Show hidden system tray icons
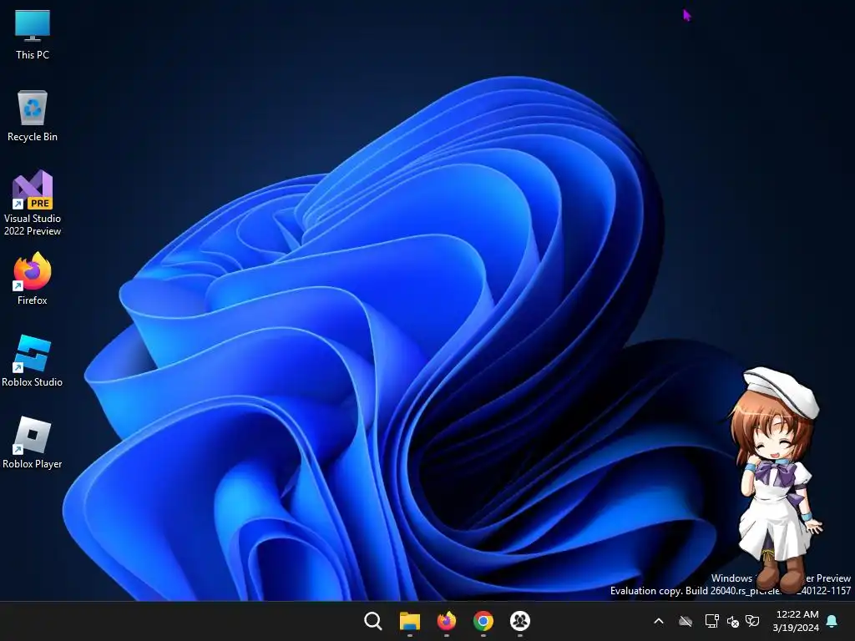This screenshot has width=855, height=641. 659,621
